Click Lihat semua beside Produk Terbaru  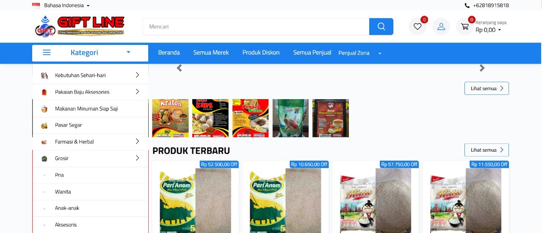pos(487,150)
